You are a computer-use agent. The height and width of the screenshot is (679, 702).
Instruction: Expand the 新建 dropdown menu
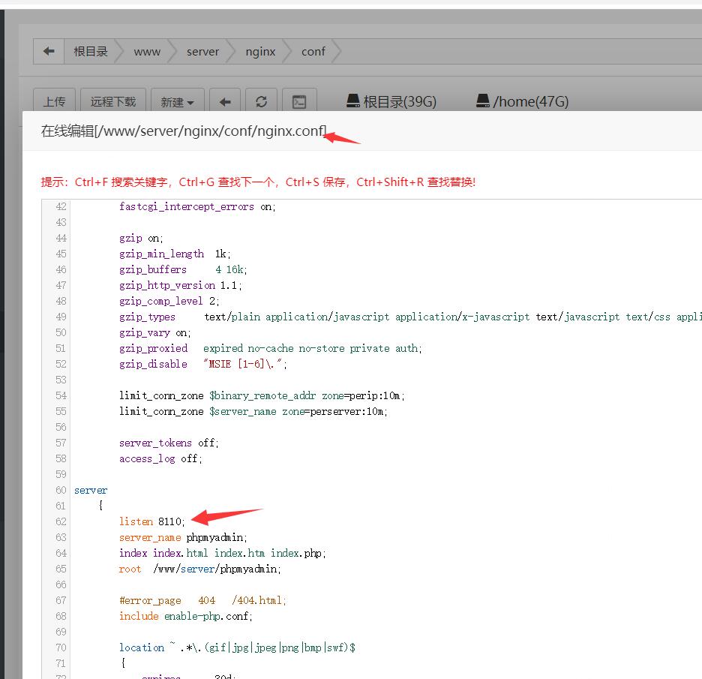[x=177, y=101]
